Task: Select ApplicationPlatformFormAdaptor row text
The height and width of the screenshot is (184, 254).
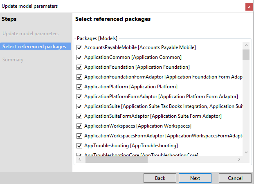Action: (161, 96)
